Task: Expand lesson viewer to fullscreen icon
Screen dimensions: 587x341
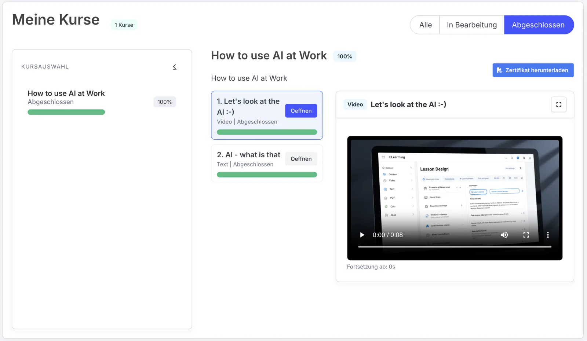Action: point(559,104)
